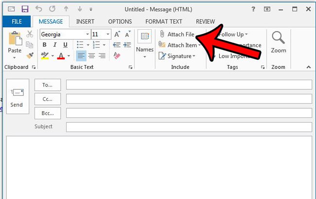Align text left

[81, 55]
